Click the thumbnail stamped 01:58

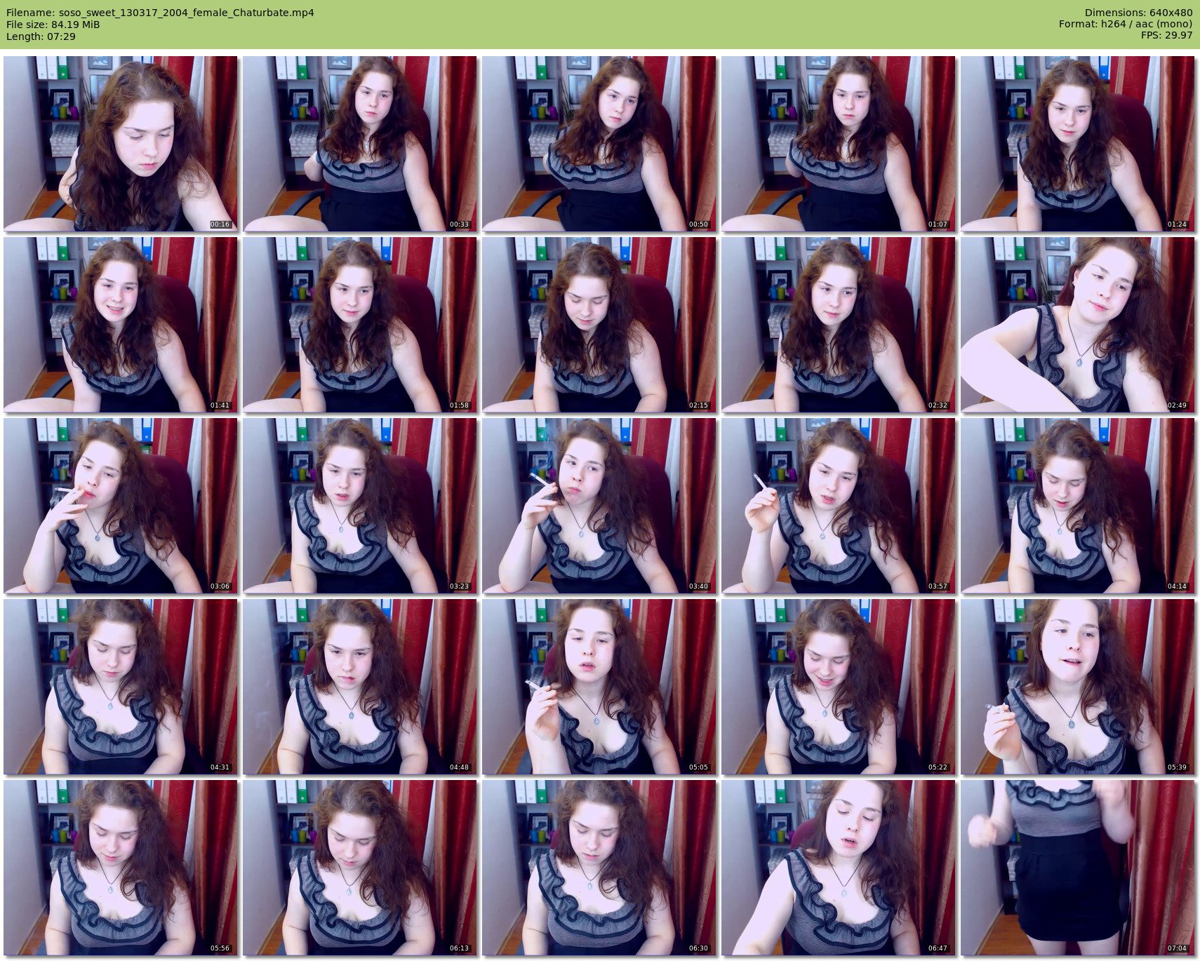click(x=359, y=325)
